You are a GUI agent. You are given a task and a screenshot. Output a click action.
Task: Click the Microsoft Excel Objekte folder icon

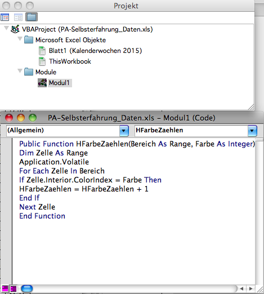pos(29,40)
